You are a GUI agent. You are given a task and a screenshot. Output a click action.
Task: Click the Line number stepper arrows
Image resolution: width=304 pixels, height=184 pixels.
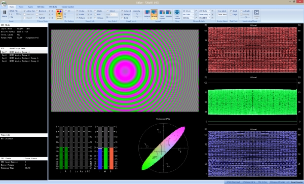(117, 14)
